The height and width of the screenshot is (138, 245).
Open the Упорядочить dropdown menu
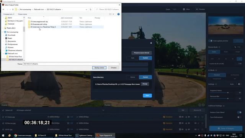point(9,14)
